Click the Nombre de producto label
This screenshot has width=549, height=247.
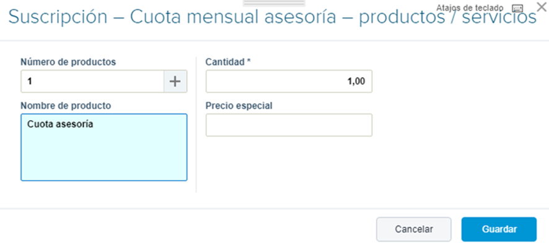coord(66,106)
